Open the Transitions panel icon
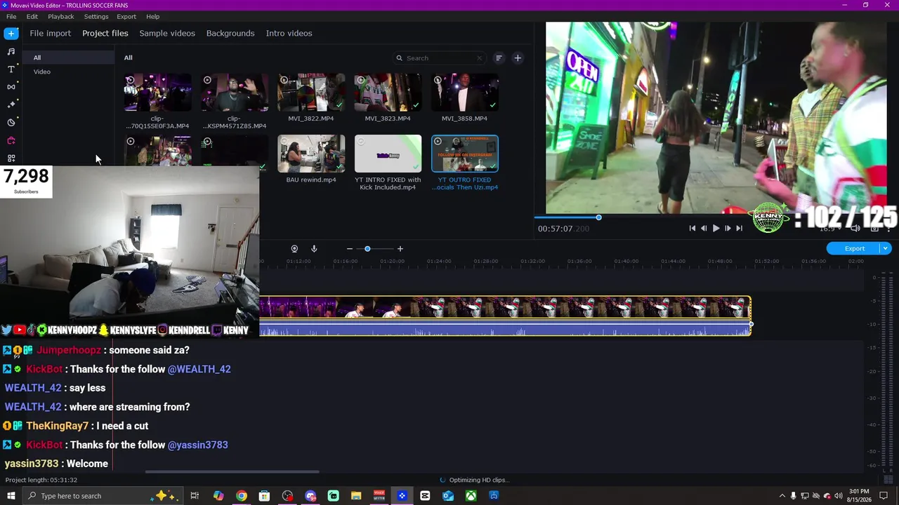 (11, 87)
